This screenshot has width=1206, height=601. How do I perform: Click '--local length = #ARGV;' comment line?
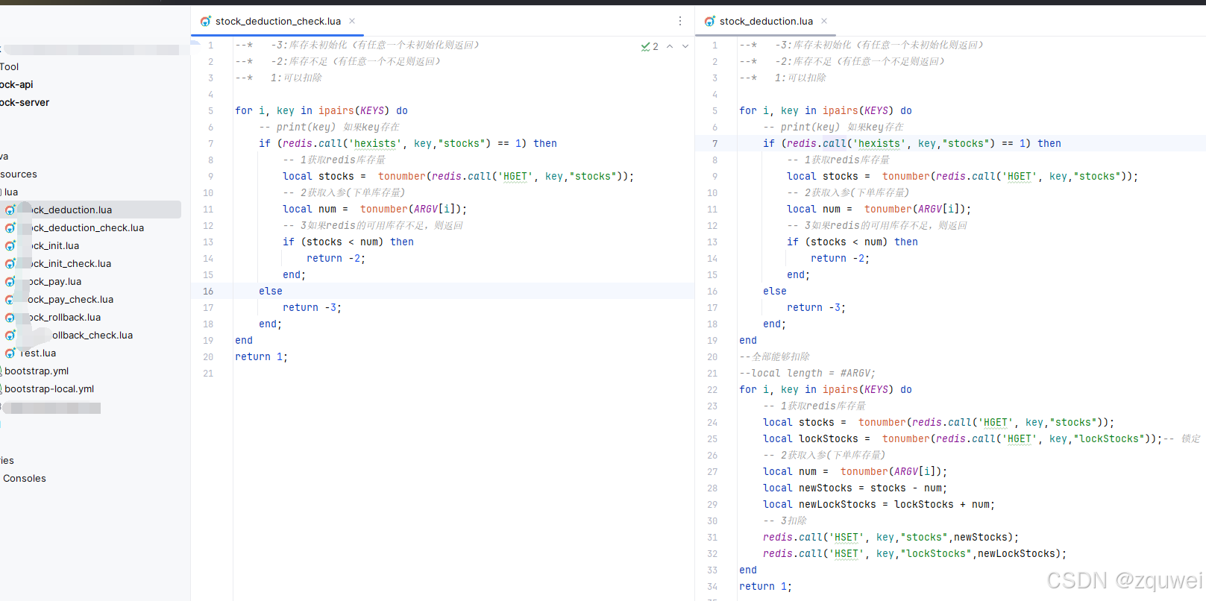807,374
